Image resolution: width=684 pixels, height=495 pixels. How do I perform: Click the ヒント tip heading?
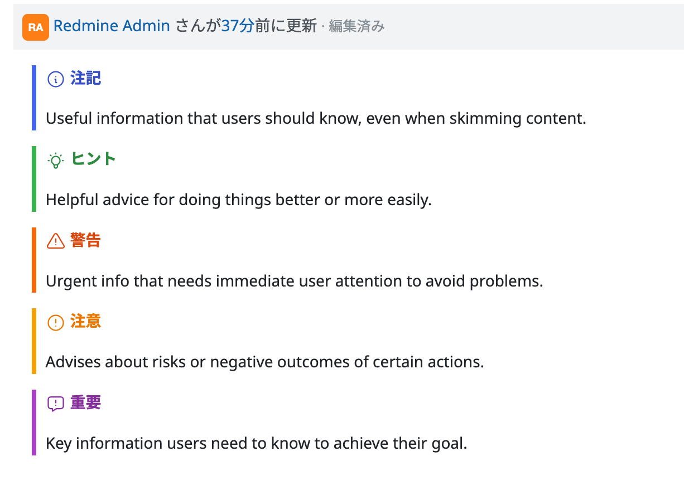93,159
